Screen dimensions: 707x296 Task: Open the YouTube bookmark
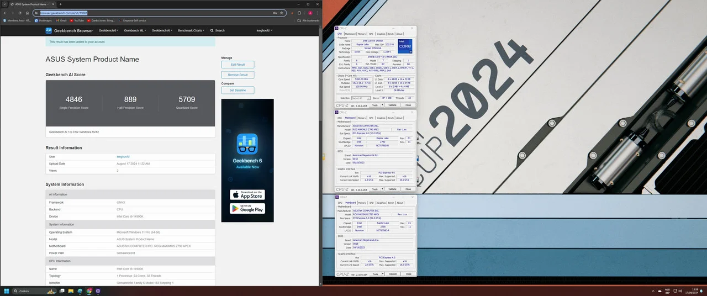coord(77,20)
